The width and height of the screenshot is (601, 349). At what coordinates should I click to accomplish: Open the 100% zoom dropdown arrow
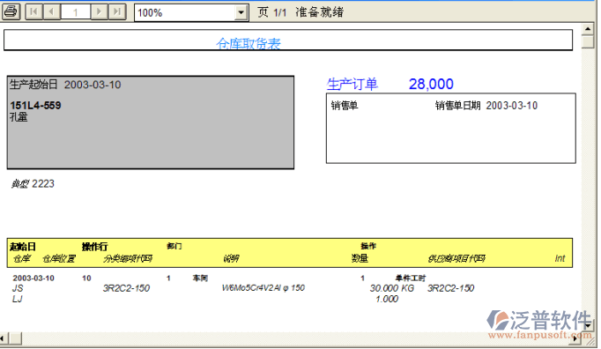click(x=241, y=13)
